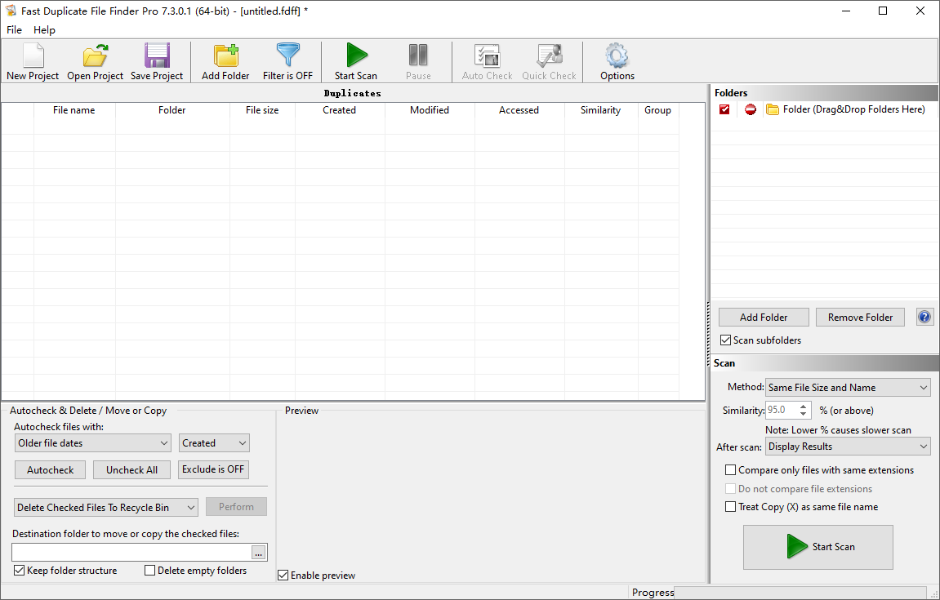Sort by the Group column header

(x=657, y=110)
